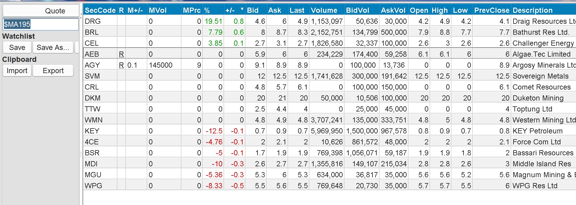Sort by the Description column header

(543, 10)
